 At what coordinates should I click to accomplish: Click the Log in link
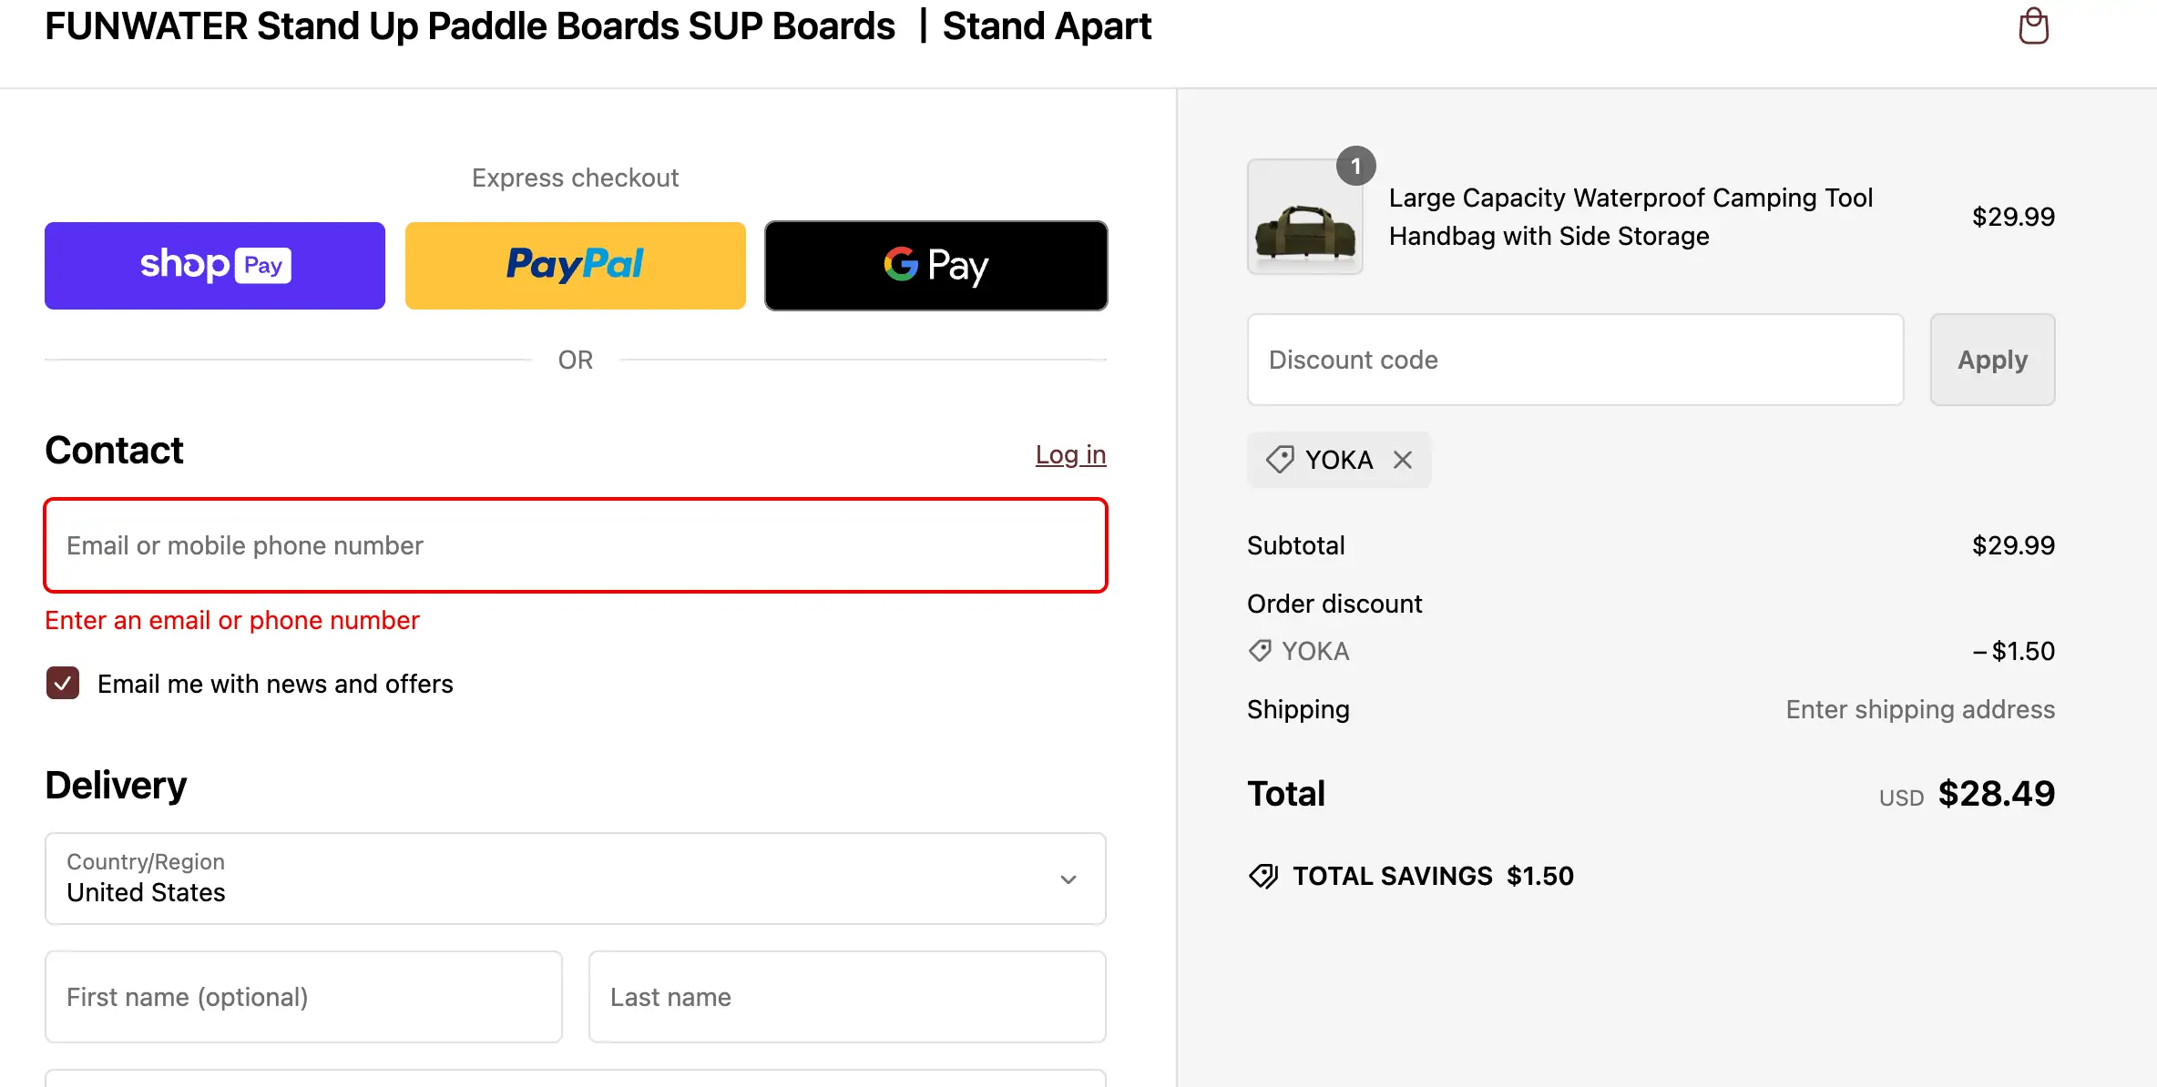click(1070, 454)
